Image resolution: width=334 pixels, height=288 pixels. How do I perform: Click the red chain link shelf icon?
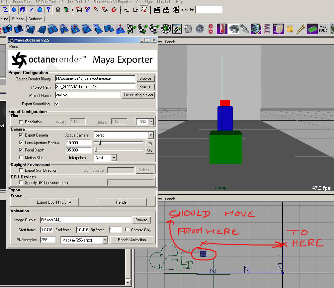coord(211,29)
